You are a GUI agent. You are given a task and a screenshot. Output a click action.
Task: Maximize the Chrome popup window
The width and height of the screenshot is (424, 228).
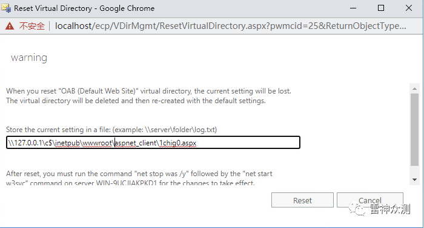point(381,8)
